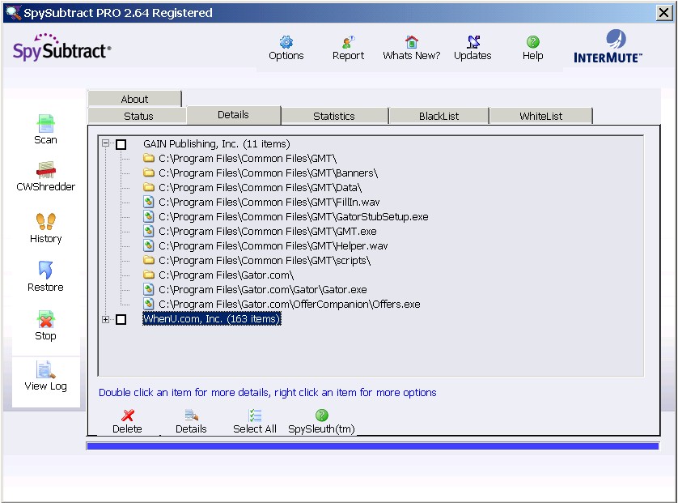Image resolution: width=678 pixels, height=503 pixels.
Task: Open the WhiteList tab
Action: point(541,116)
